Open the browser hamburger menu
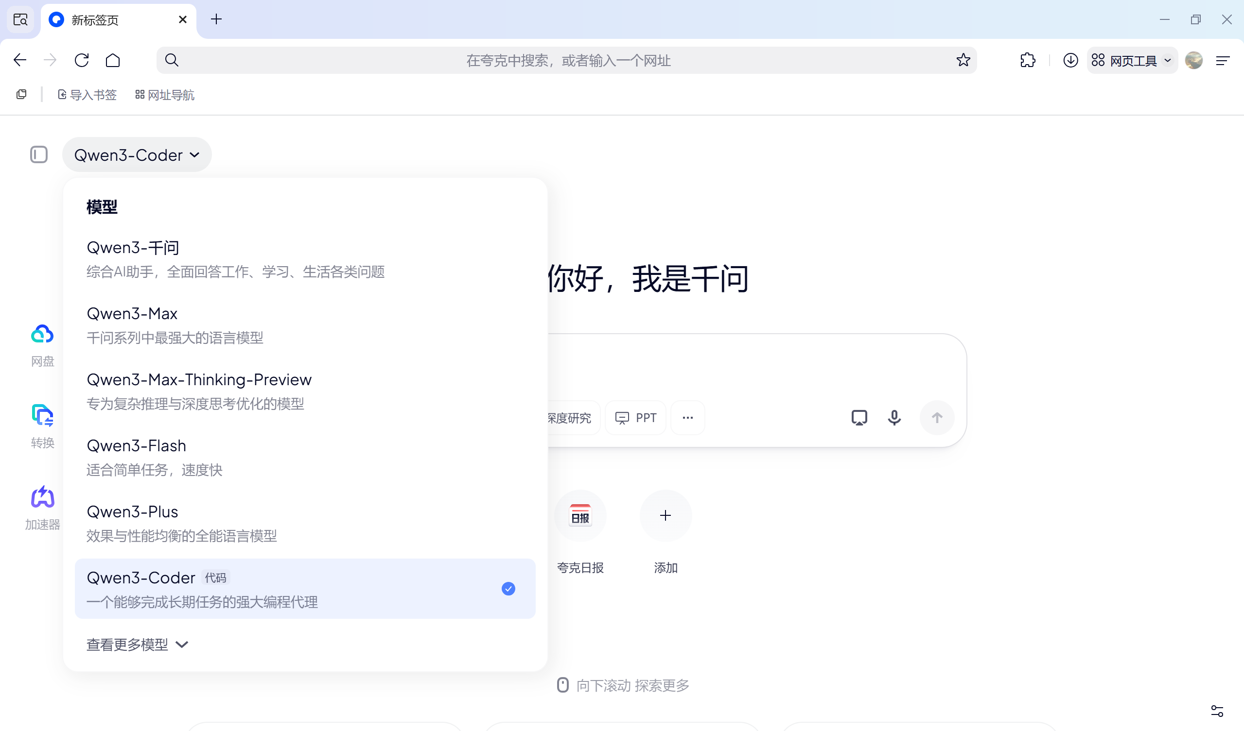Screen dimensions: 1244x731 [x=1223, y=60]
